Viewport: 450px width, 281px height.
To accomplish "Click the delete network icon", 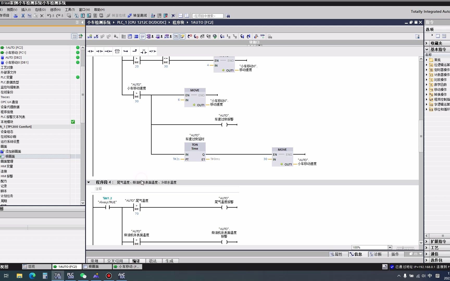I will pyautogui.click(x=96, y=36).
